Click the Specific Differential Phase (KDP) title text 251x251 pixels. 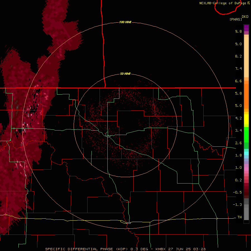click(x=87, y=249)
